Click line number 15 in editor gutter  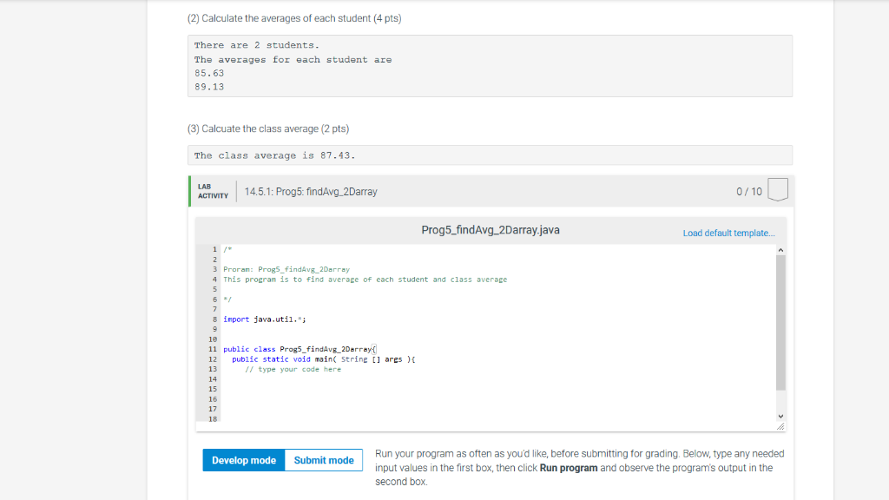pos(213,389)
